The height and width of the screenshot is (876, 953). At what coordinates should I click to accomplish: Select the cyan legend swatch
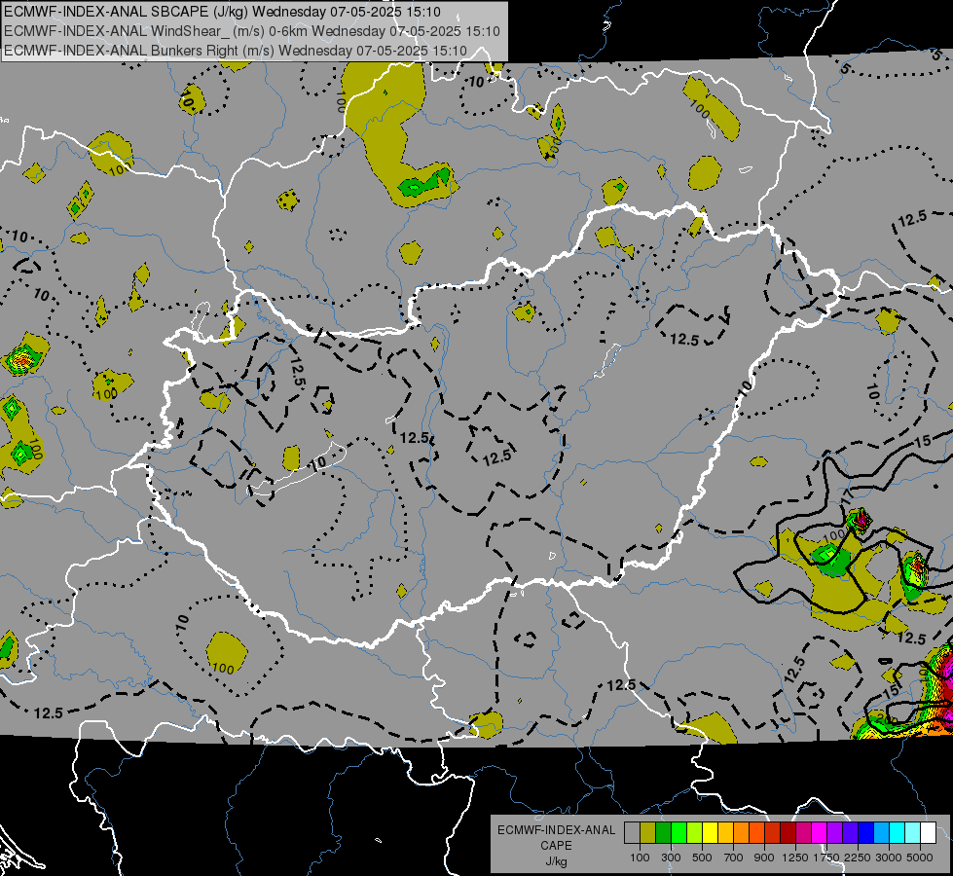pyautogui.click(x=897, y=833)
